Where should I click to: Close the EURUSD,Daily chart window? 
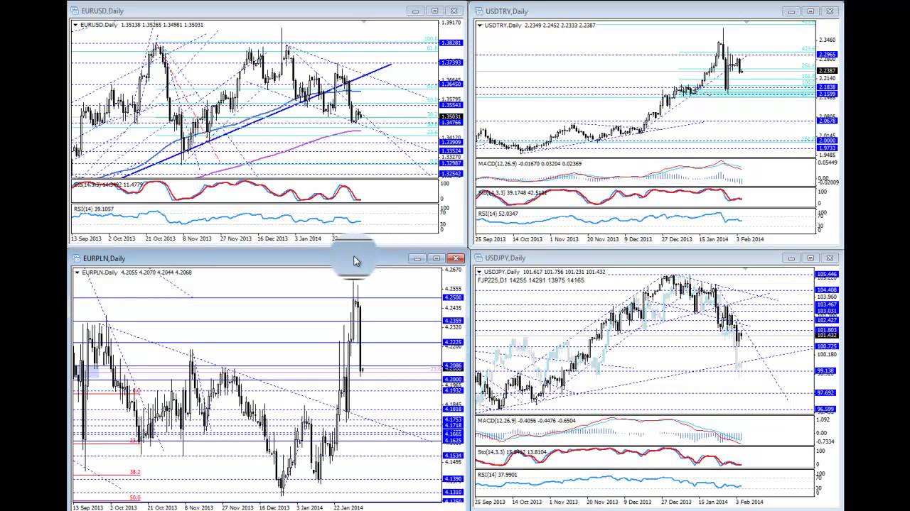[454, 11]
